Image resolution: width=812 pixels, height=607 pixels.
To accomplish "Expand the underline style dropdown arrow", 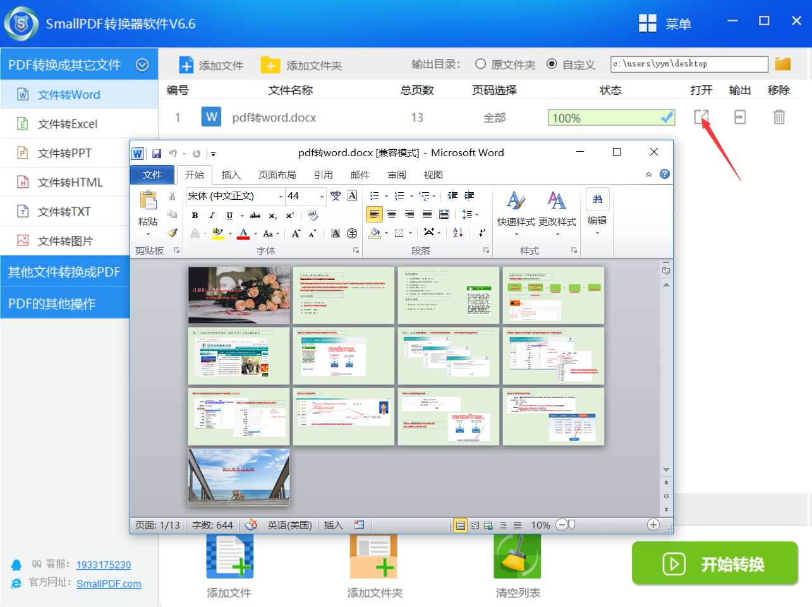I will point(242,216).
